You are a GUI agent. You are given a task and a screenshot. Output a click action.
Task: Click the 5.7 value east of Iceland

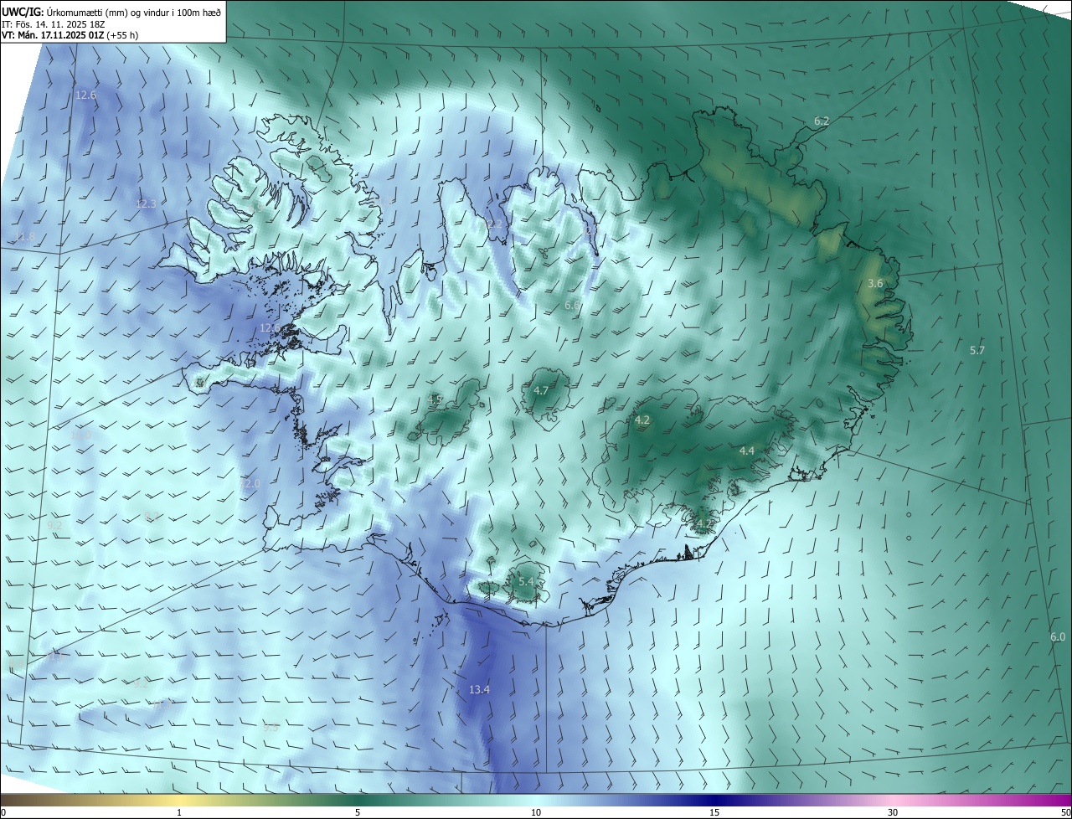pos(977,351)
